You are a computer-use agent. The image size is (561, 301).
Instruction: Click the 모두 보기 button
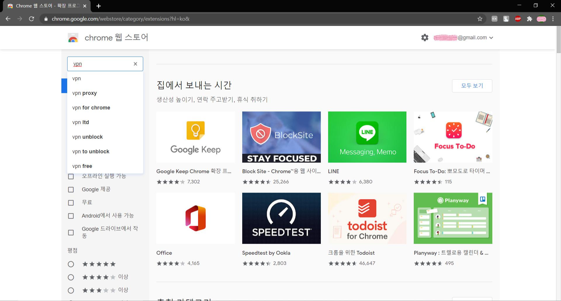472,86
